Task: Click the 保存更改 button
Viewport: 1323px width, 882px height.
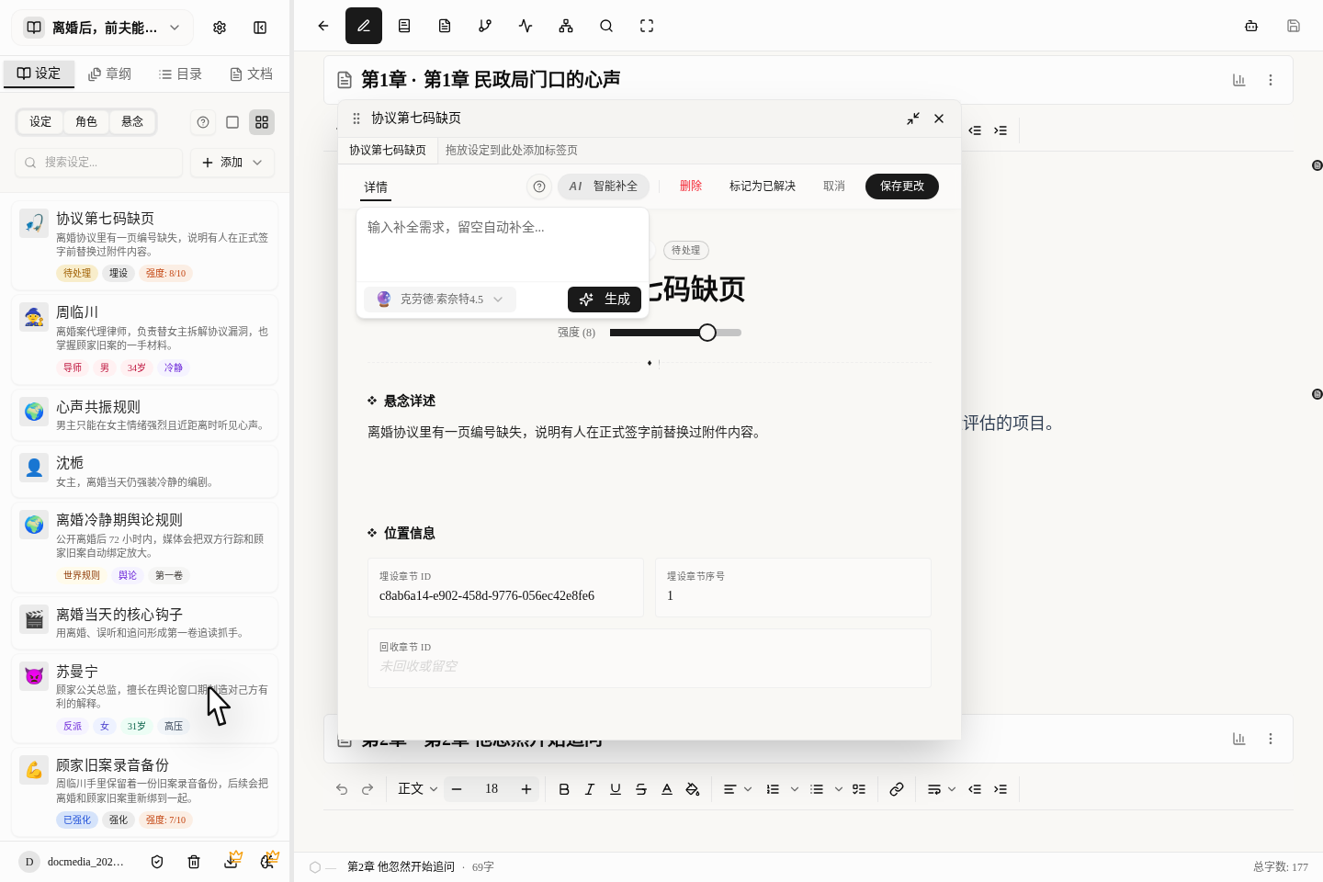Action: point(901,187)
